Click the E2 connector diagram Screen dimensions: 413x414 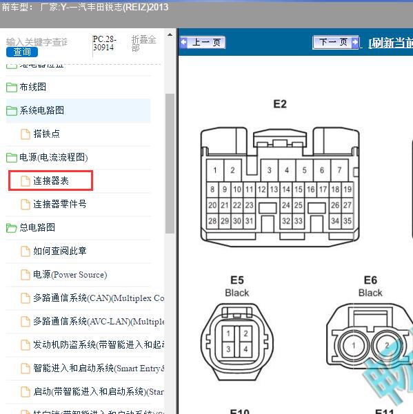tap(280, 187)
